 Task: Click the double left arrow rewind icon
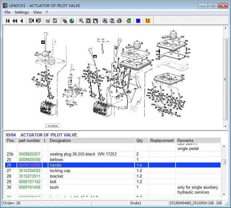click(15, 21)
